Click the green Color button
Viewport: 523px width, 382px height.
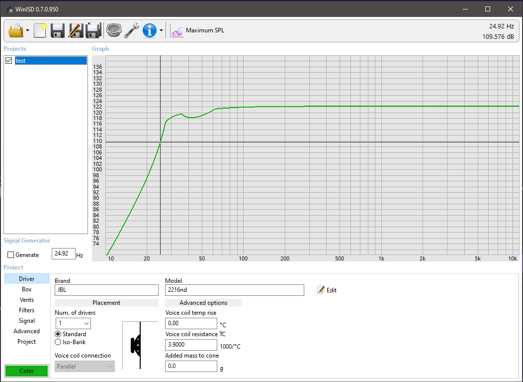pos(27,371)
